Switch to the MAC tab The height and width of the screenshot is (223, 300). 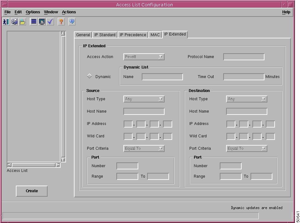point(155,35)
